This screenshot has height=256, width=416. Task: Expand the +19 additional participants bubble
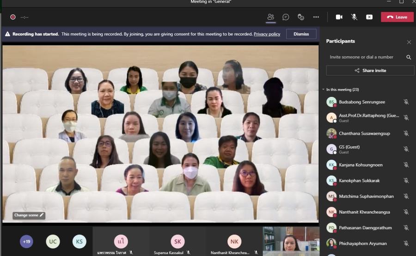coord(26,241)
